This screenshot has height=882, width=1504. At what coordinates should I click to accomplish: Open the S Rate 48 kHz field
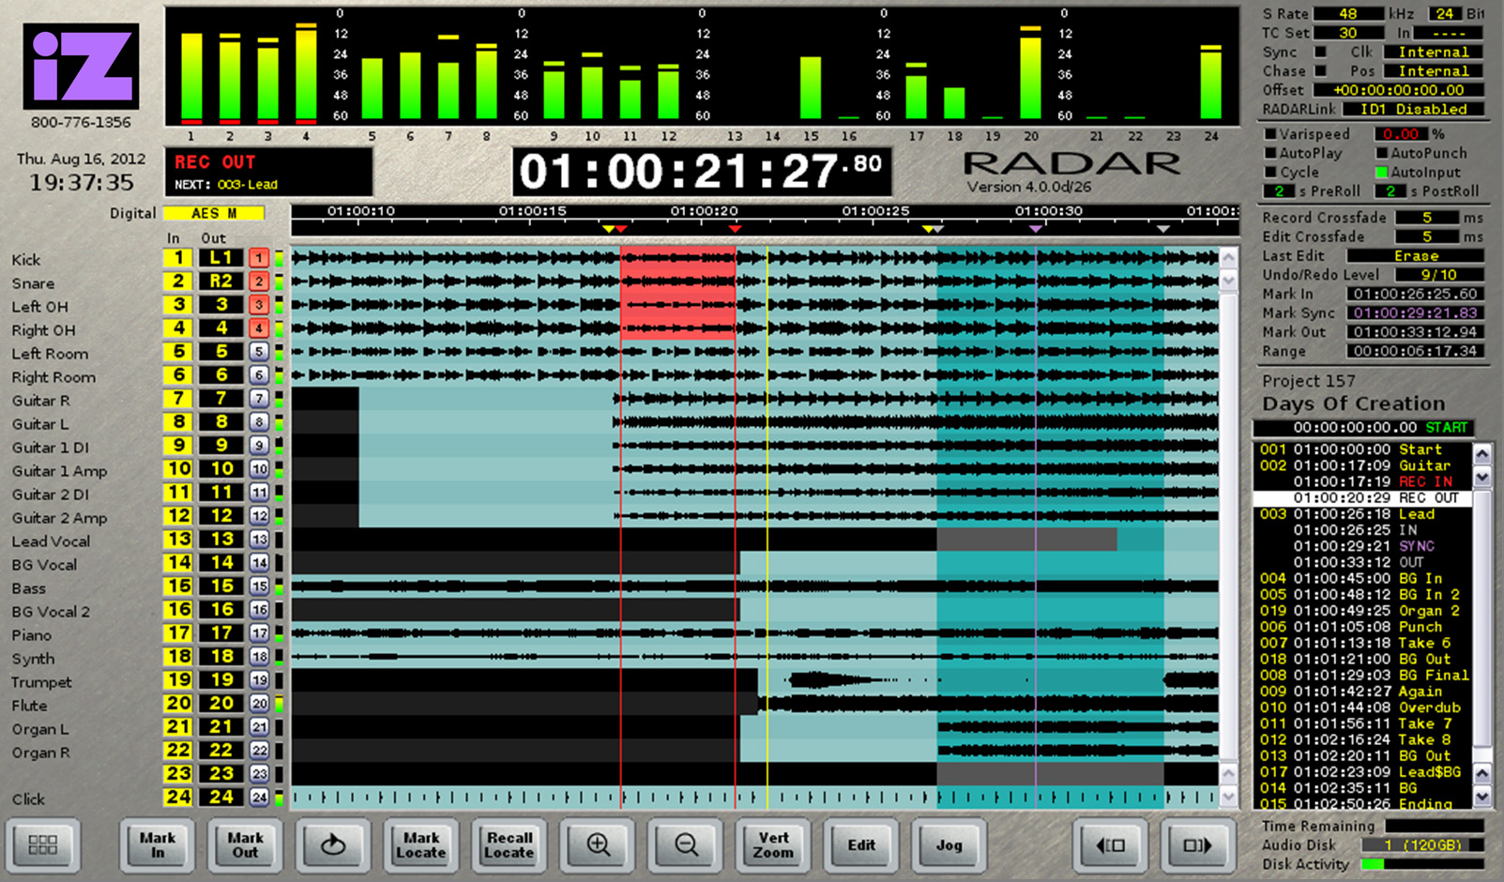[x=1348, y=14]
